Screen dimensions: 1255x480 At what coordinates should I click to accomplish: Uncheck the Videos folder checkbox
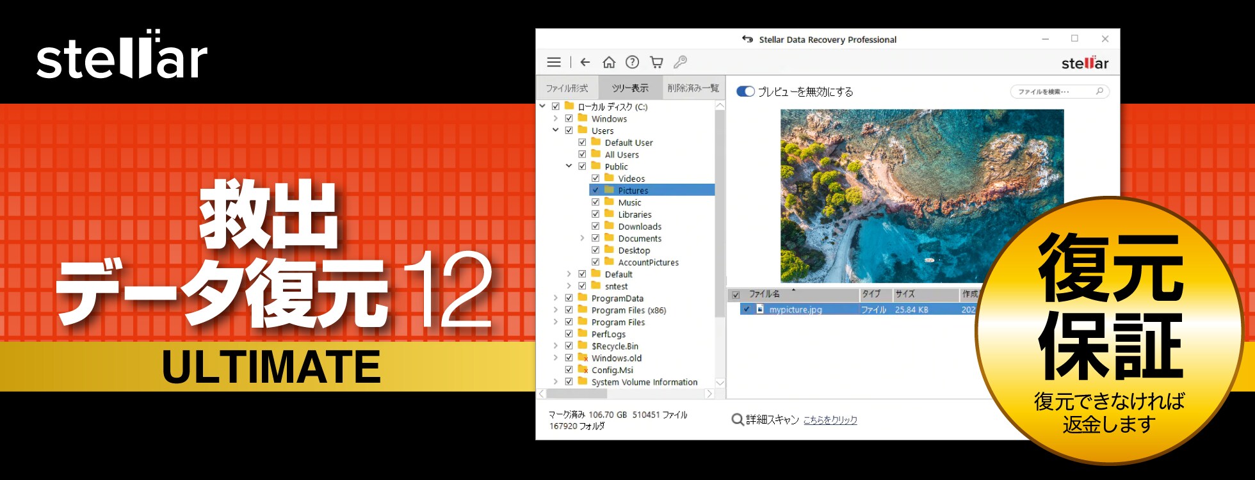tap(595, 179)
